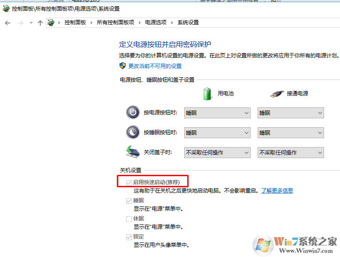This screenshot has height=257, width=340.
Task: Expand chevron before 控制面板 breadcrumb
Action: coord(59,23)
